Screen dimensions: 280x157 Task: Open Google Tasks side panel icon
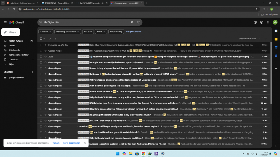276,47
